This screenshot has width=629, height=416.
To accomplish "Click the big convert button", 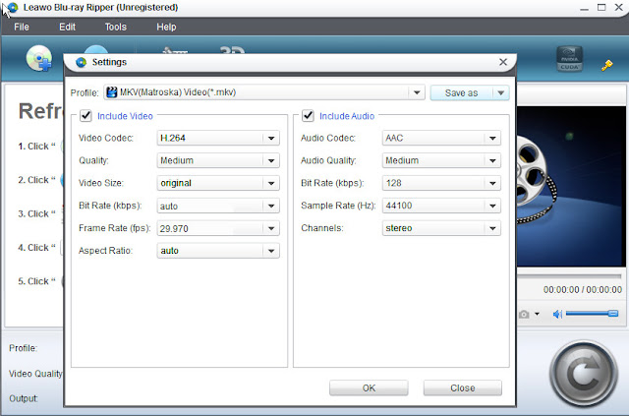I will [x=583, y=374].
